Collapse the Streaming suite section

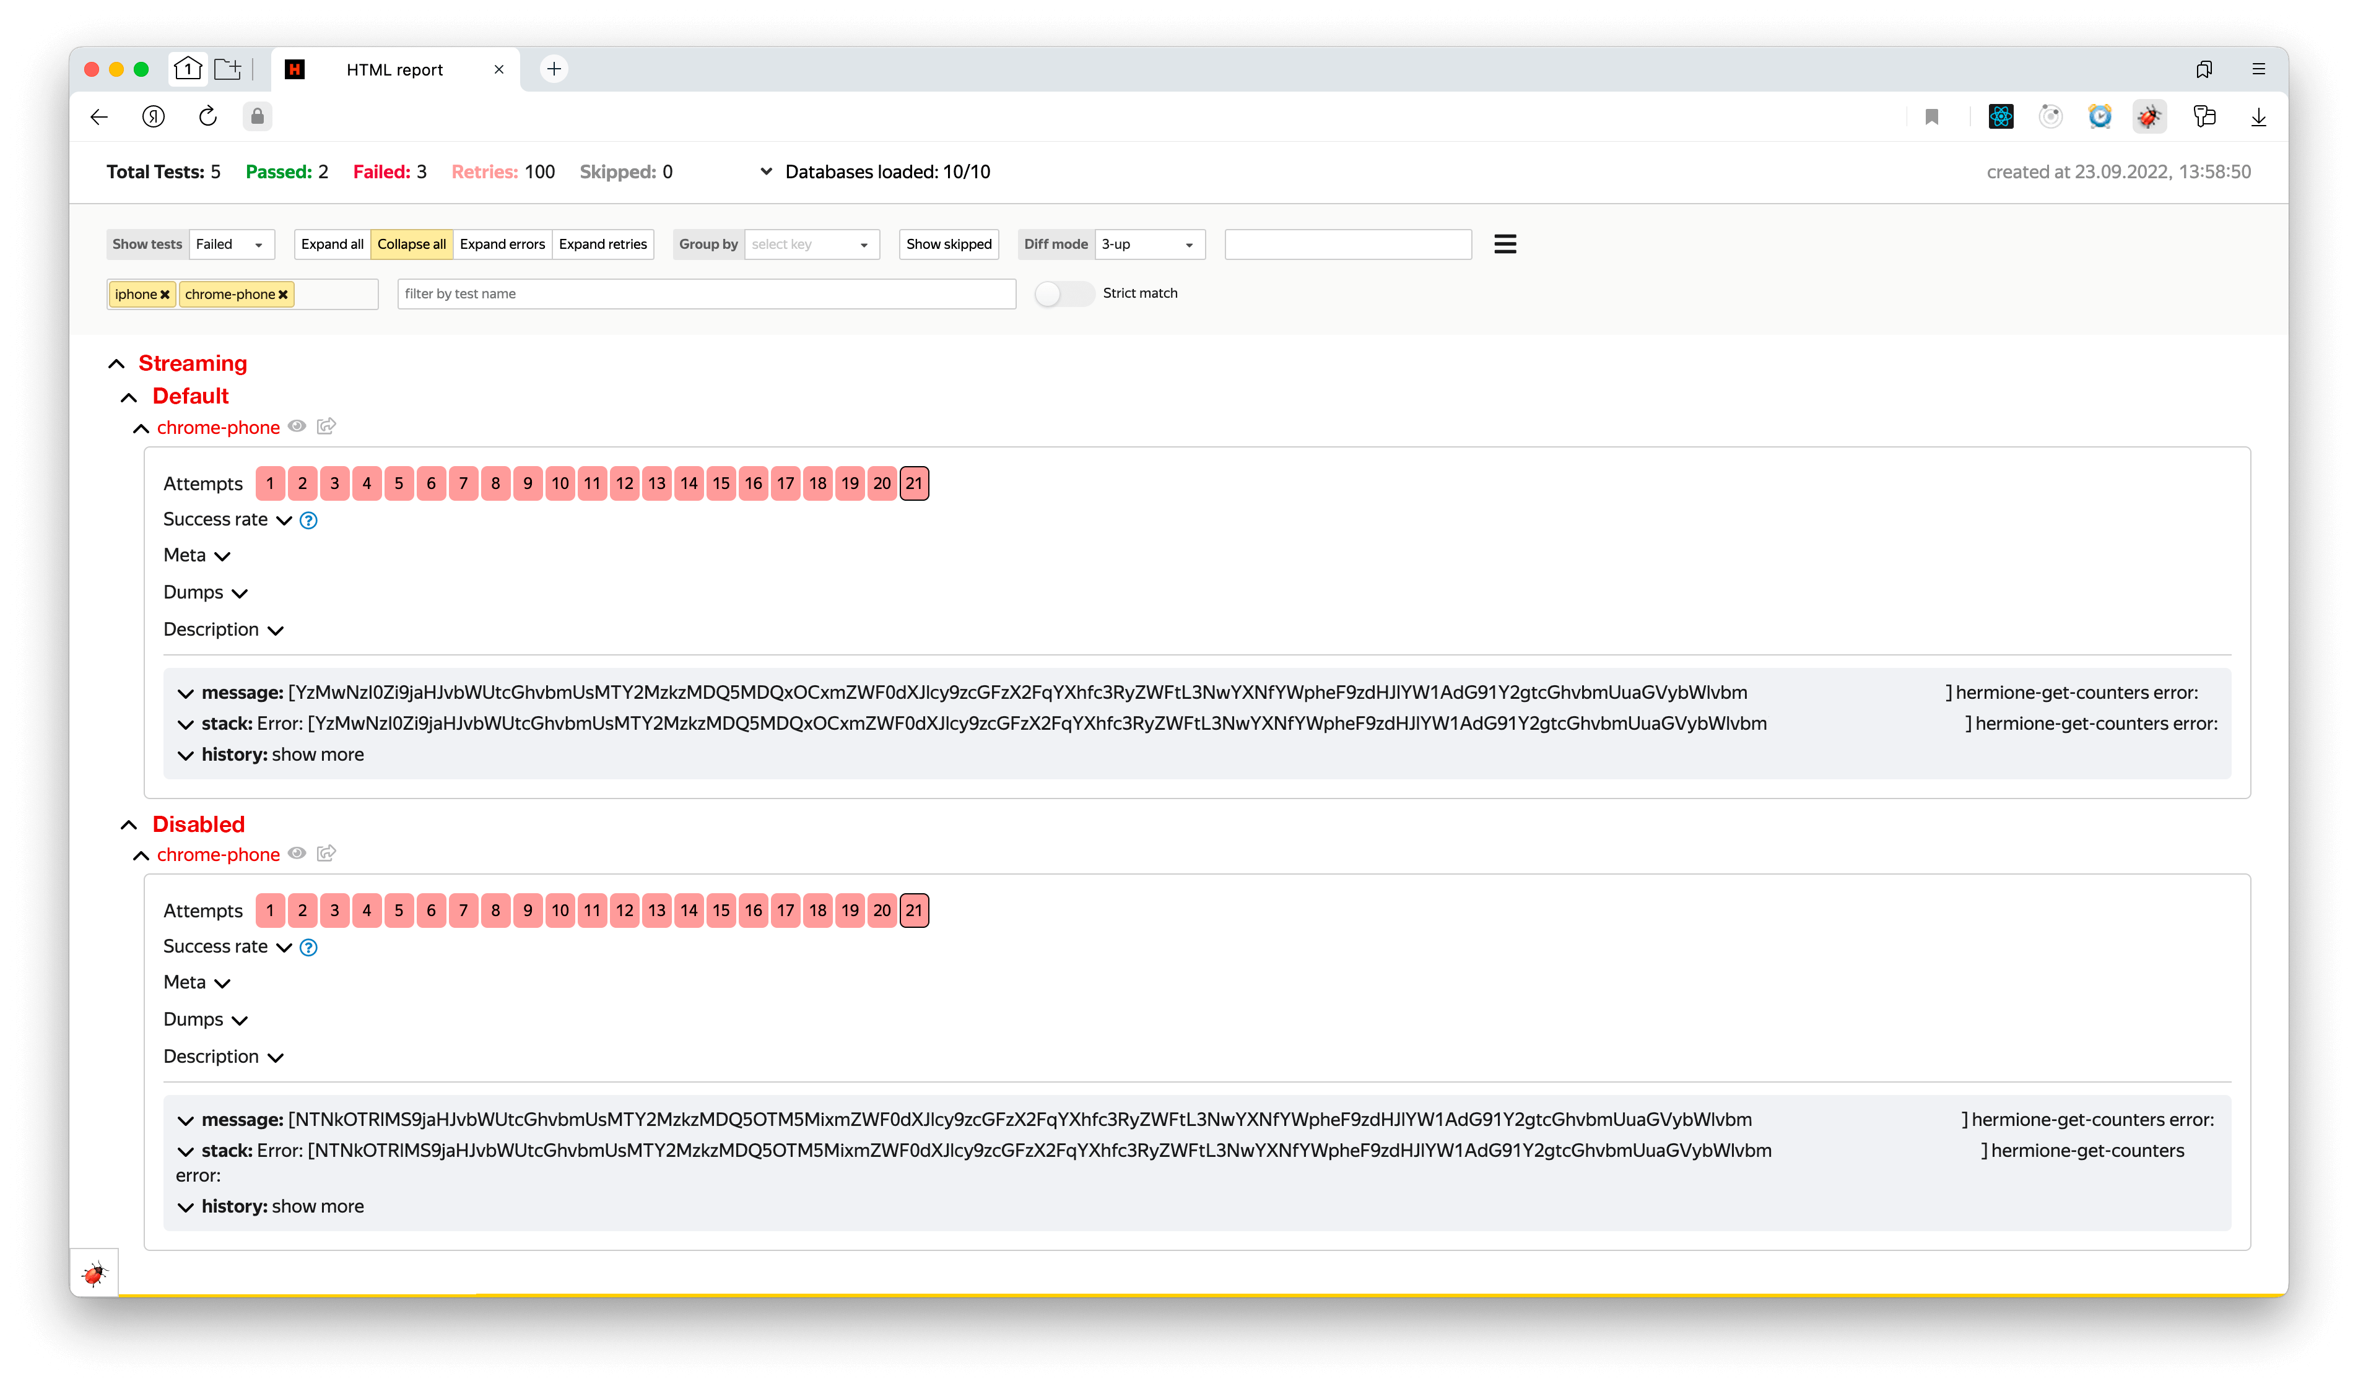pyautogui.click(x=116, y=364)
